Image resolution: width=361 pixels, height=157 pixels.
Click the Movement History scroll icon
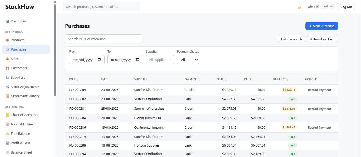(7, 96)
